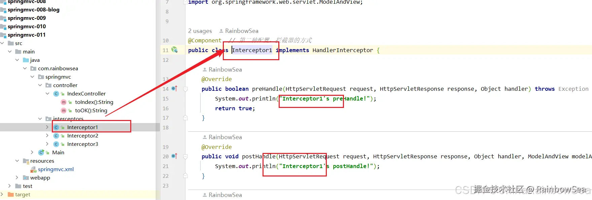Screen dimensions: 592x200
Task: Open the toIndex():String method
Action: [94, 102]
